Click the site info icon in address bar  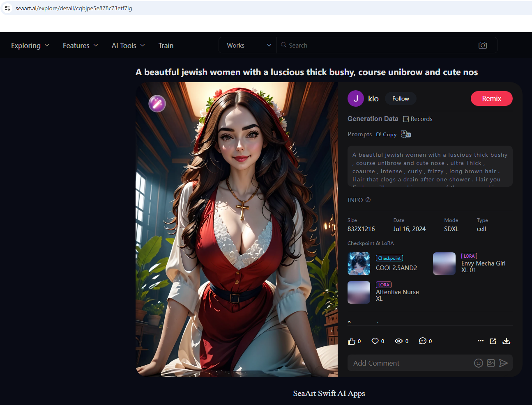tap(7, 8)
